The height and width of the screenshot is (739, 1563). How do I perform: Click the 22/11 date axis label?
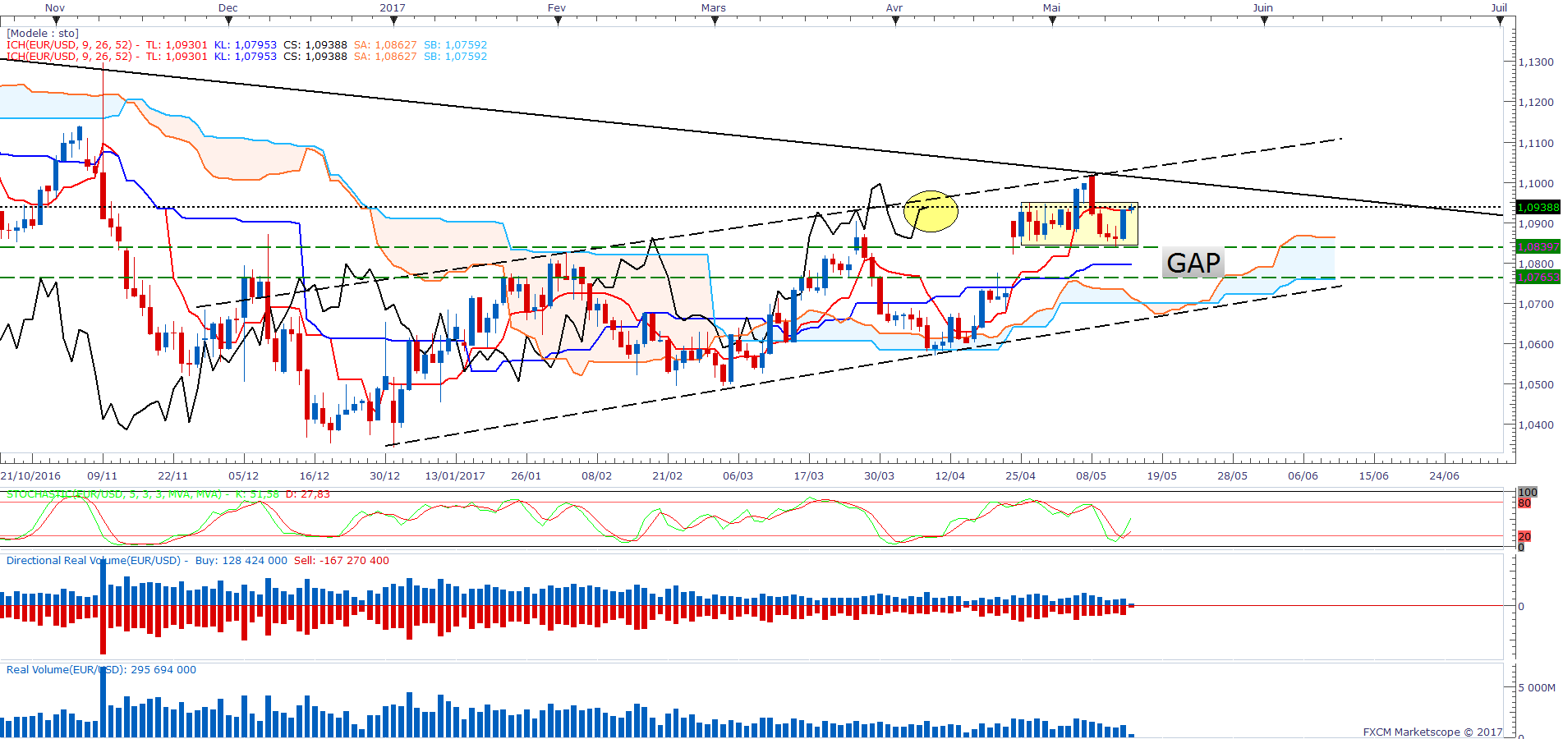(x=173, y=476)
